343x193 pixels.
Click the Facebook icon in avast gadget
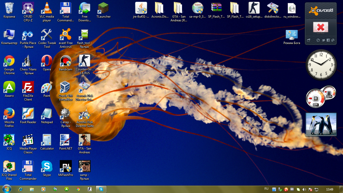pyautogui.click(x=328, y=40)
